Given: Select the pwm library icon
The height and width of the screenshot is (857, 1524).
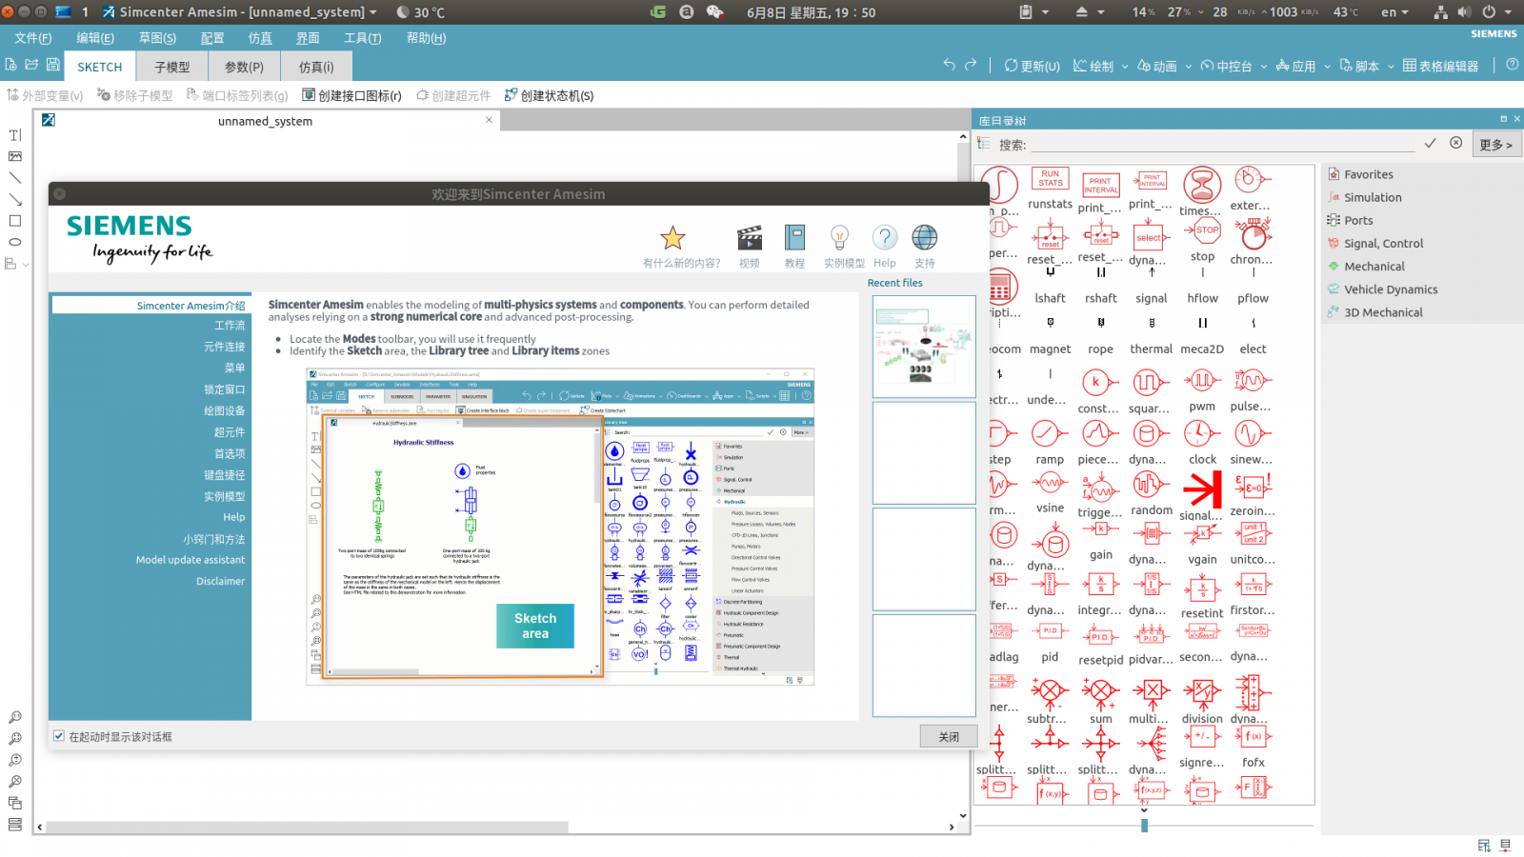Looking at the screenshot, I should pos(1202,383).
